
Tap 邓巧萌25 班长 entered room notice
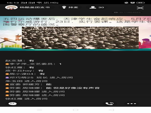39,77
